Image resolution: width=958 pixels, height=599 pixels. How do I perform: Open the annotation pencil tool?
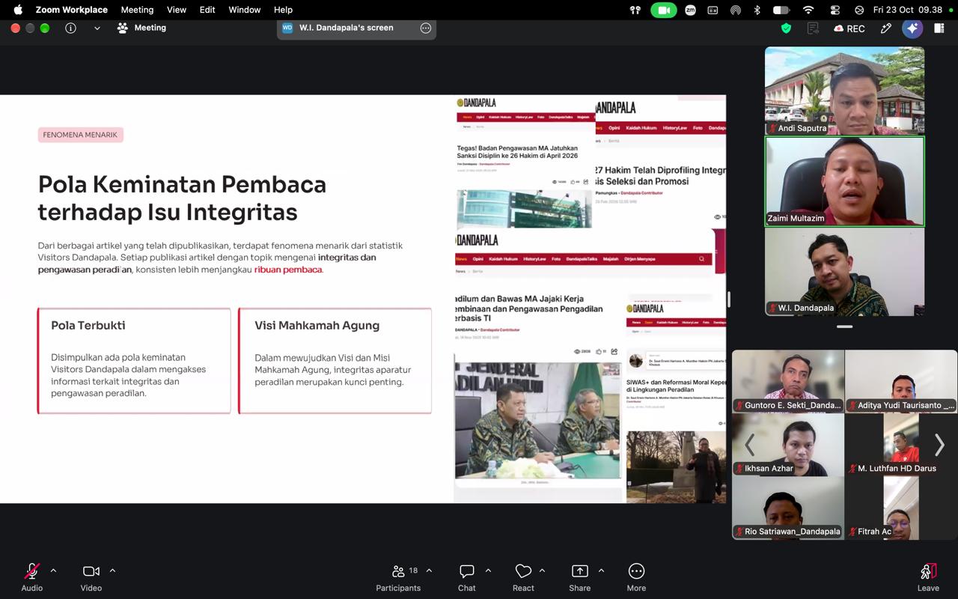coord(886,28)
